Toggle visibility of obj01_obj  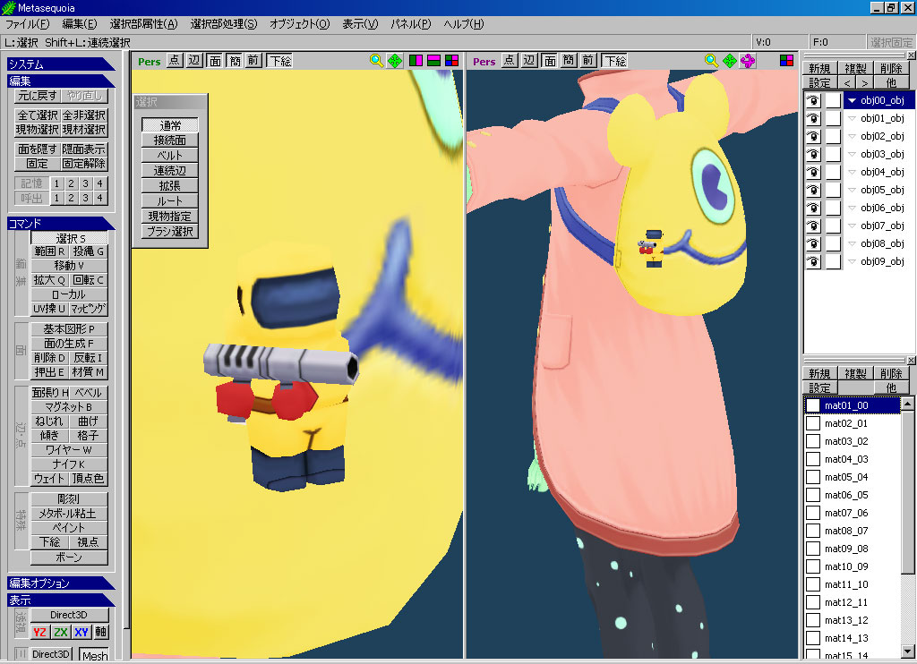(813, 119)
